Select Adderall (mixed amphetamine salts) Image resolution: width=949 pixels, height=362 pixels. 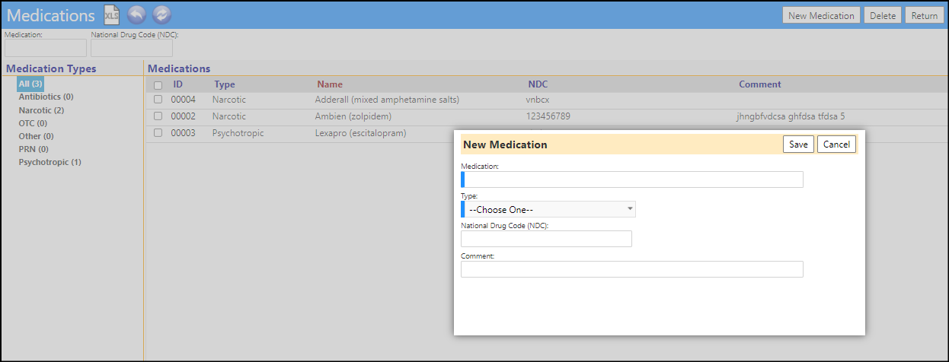pos(387,100)
